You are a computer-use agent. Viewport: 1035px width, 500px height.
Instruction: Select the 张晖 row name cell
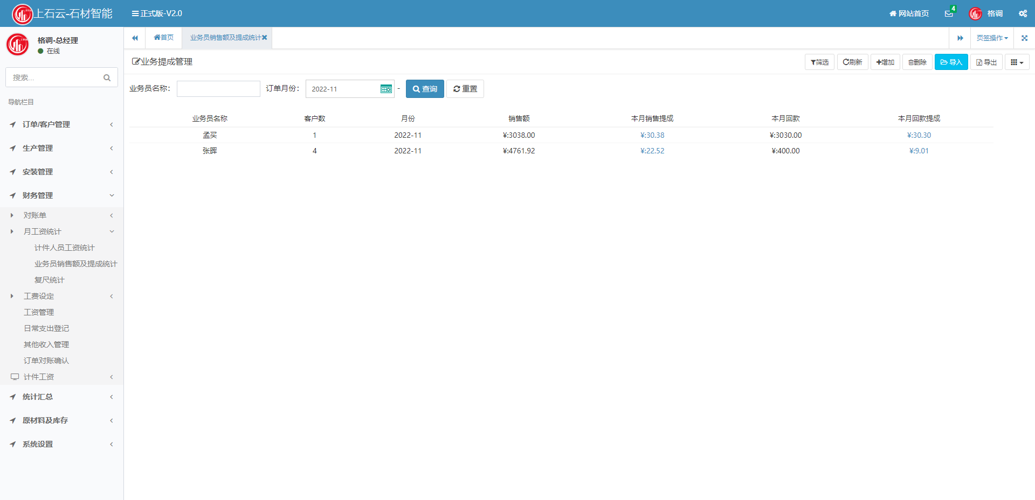210,151
